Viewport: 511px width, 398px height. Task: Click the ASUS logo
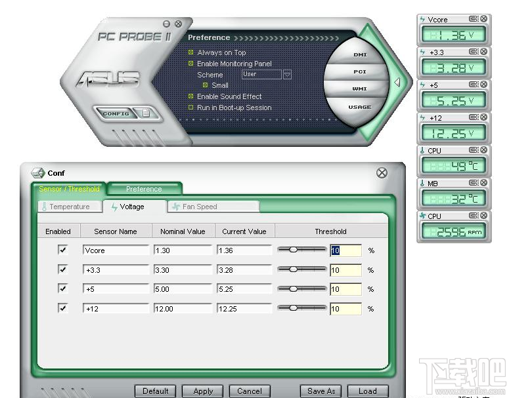(108, 79)
